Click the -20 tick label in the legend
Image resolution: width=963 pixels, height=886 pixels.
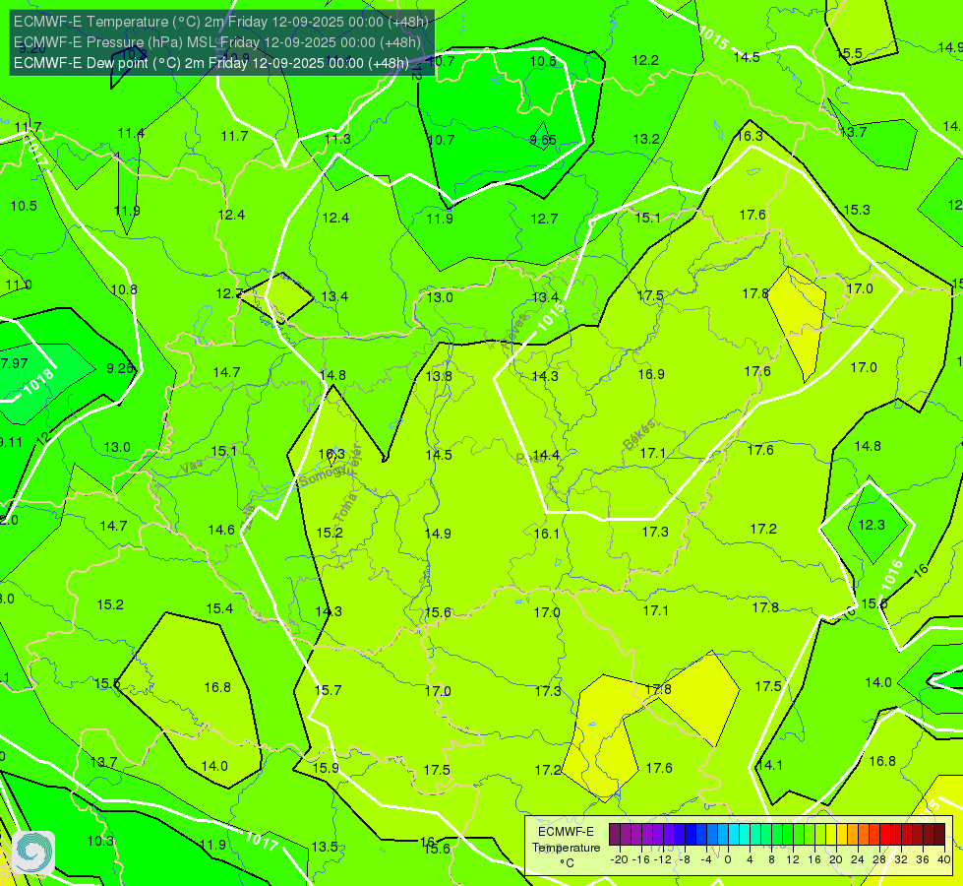click(x=620, y=859)
